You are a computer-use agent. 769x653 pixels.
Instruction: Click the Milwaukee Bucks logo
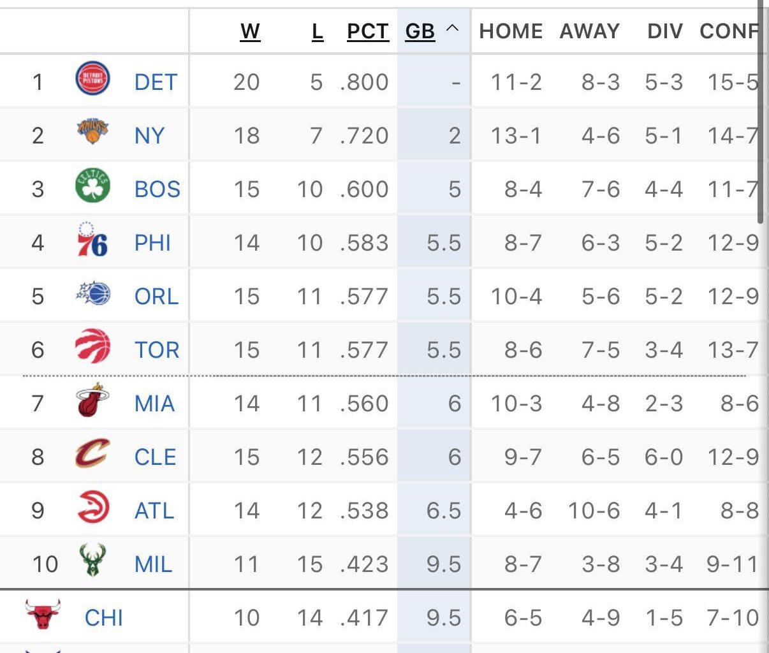(92, 561)
